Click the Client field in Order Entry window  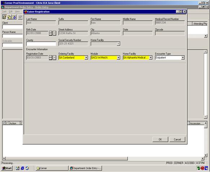coord(13,27)
